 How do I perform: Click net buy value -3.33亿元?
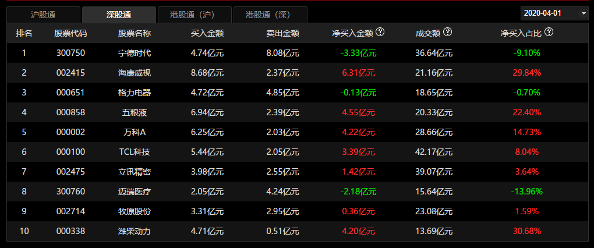click(358, 53)
